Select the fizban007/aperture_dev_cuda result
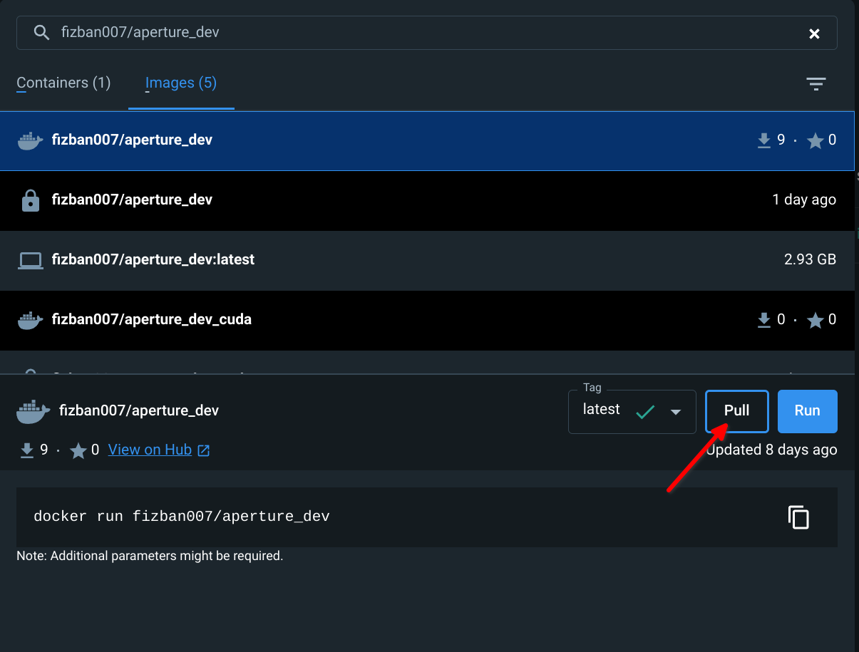This screenshot has height=652, width=859. point(427,320)
